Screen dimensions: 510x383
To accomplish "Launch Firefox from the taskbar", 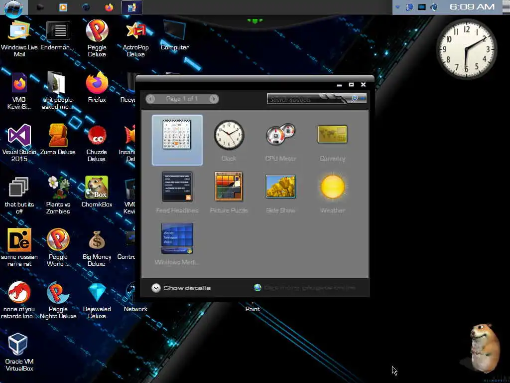I will (109, 7).
